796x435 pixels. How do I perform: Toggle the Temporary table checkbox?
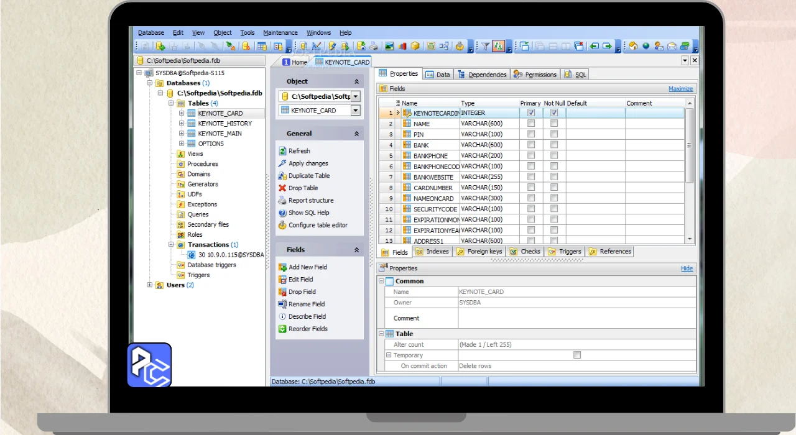(x=577, y=355)
